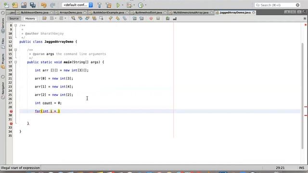Open the editor Back navigation dropdown arrow

[x=56, y=18]
